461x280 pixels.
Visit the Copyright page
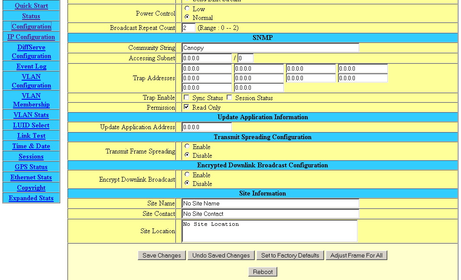click(x=31, y=188)
